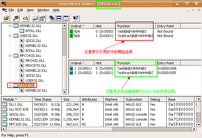Screen dimensions: 202x138
Task: Sort imports pane by Ordinal column
Action: (x=81, y=26)
